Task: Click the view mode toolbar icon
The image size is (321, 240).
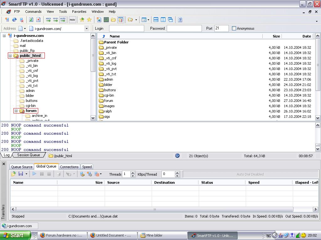Action: coord(144,20)
